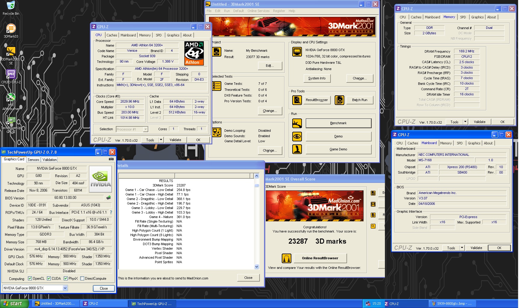This screenshot has height=308, width=519.
Task: Click the search magnifier icon in score window
Action: coord(373,226)
